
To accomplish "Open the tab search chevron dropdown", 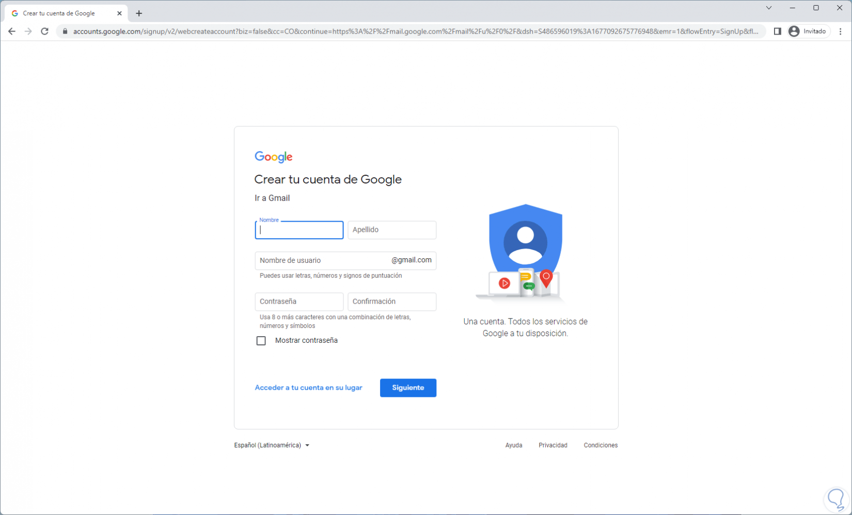I will click(x=768, y=8).
